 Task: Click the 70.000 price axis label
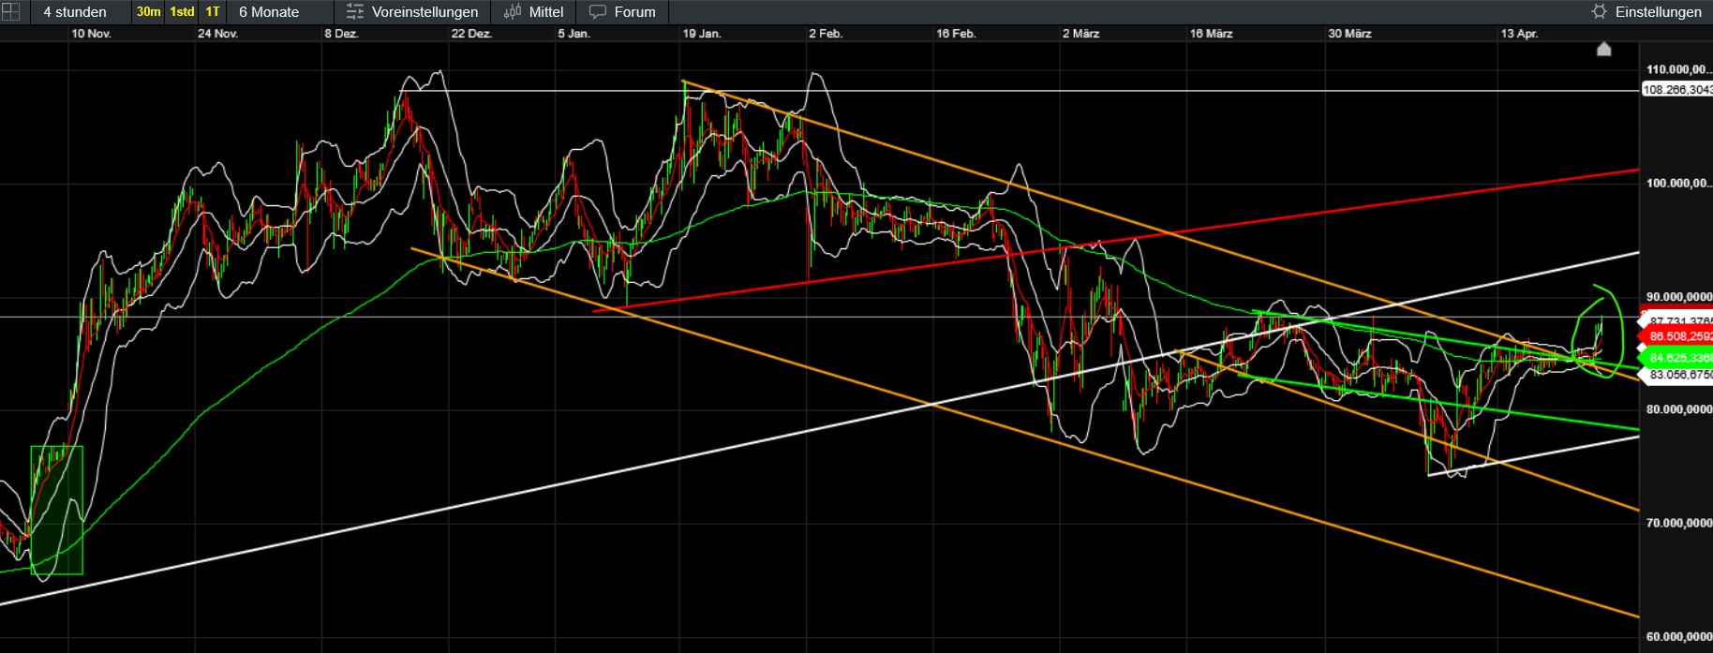[x=1678, y=524]
